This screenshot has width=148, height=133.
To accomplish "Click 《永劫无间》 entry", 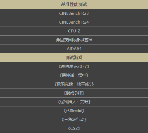I will (x=74, y=111).
